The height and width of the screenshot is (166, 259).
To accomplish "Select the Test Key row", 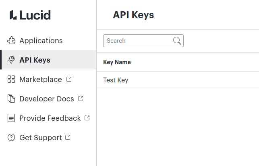I will pyautogui.click(x=178, y=80).
